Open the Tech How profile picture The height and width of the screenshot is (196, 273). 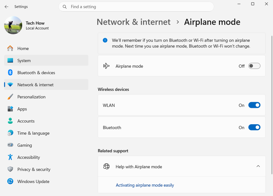[x=13, y=25]
